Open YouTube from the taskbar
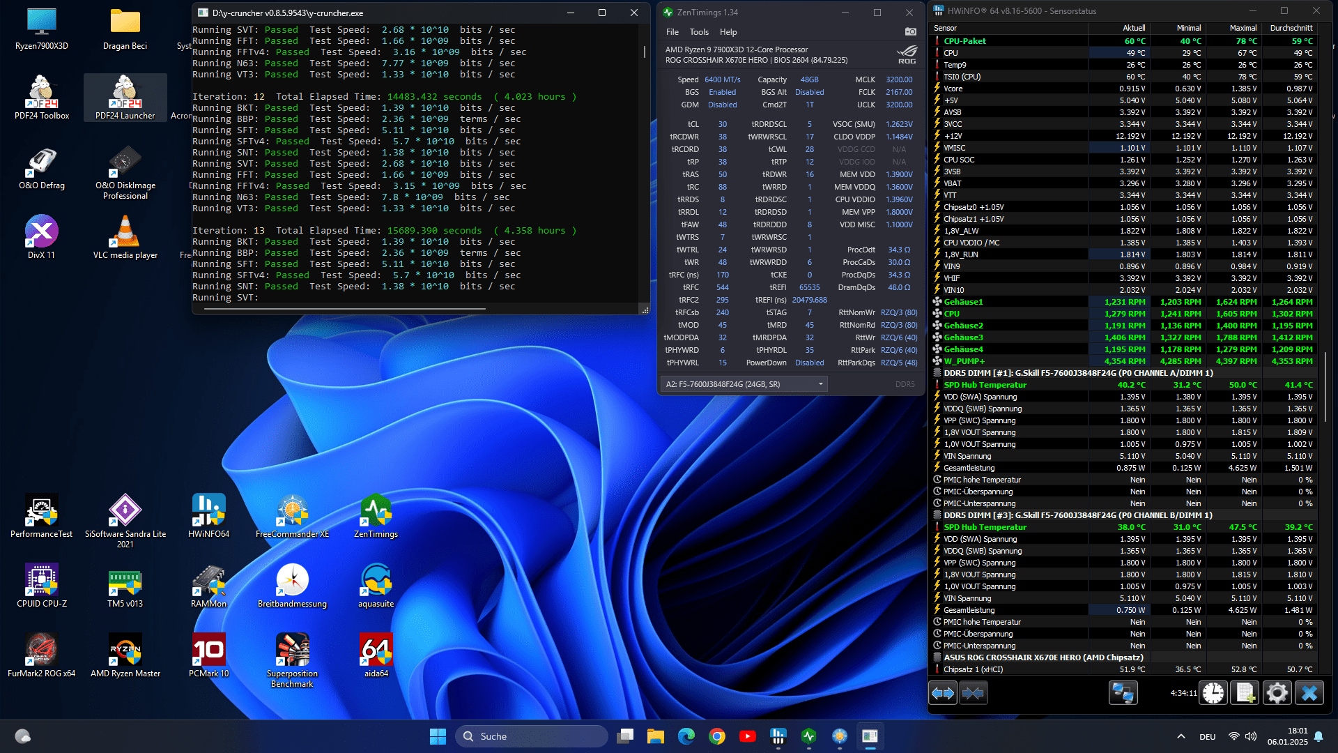 click(748, 736)
